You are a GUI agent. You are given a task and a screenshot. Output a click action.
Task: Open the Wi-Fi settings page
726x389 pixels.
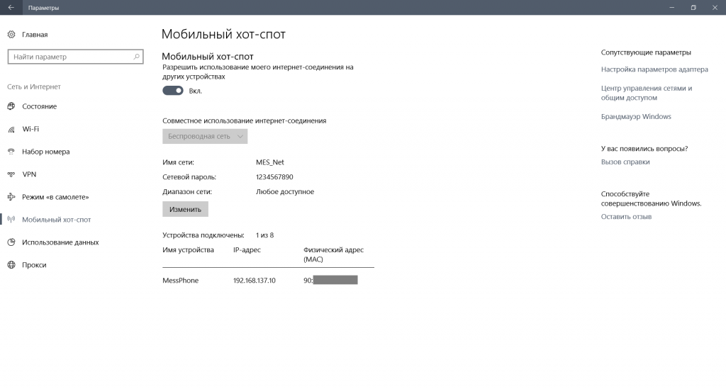30,129
